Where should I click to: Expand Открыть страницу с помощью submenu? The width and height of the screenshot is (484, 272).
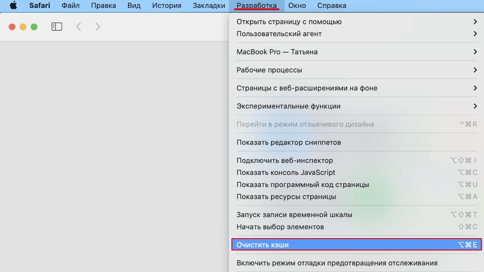click(x=356, y=22)
